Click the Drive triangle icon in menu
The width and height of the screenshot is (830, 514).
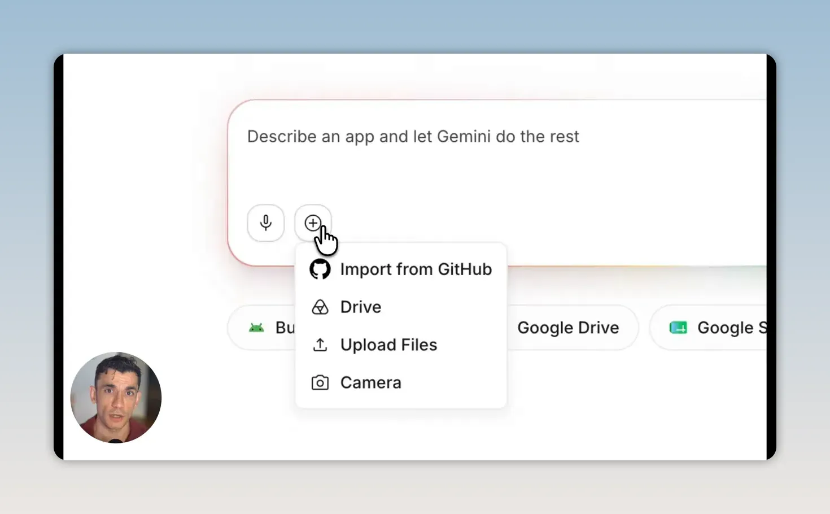click(x=320, y=307)
